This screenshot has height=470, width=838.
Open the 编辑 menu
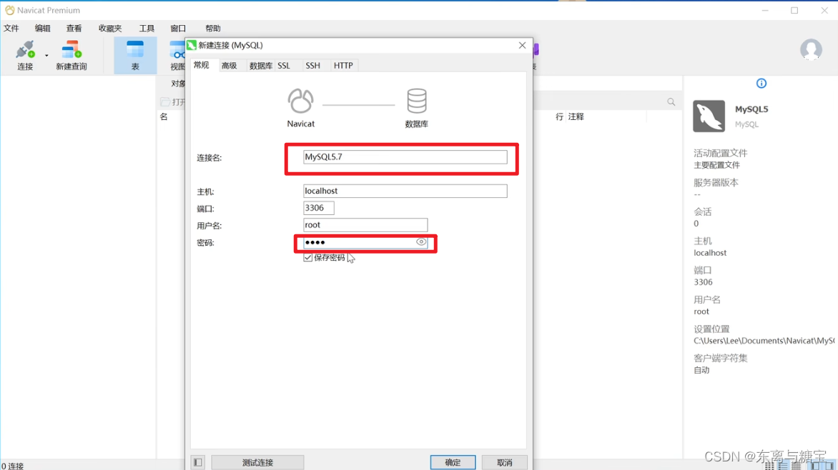[42, 29]
